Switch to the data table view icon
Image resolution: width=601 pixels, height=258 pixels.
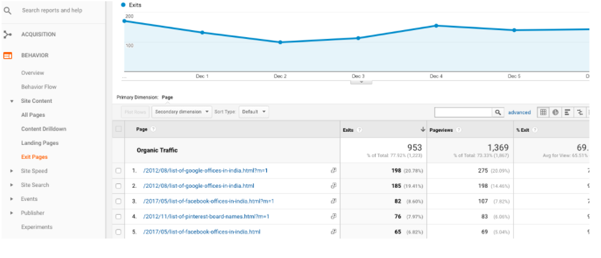[x=543, y=112]
